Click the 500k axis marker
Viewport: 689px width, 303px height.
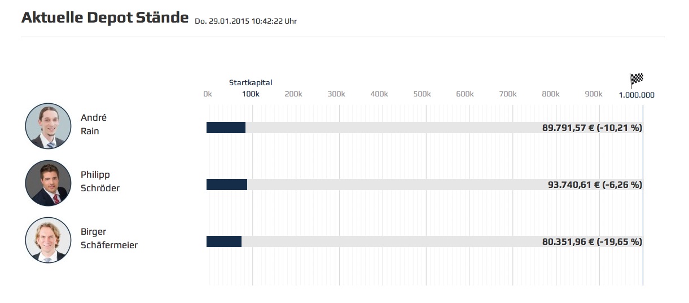click(x=422, y=94)
